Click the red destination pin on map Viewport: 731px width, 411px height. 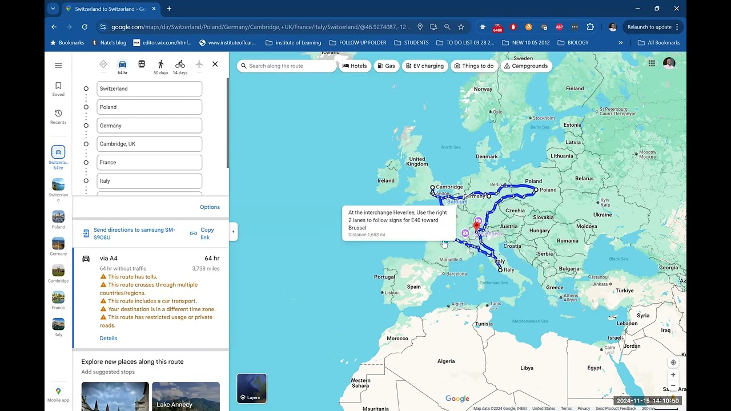click(476, 227)
